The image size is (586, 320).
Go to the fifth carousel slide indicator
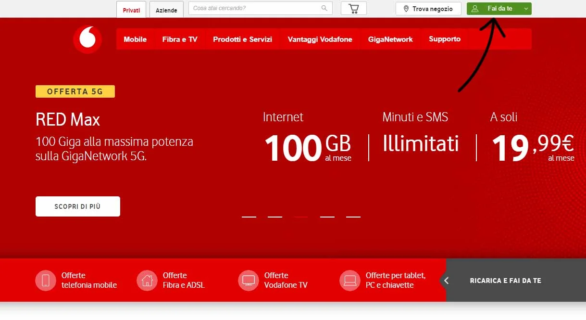click(x=353, y=217)
